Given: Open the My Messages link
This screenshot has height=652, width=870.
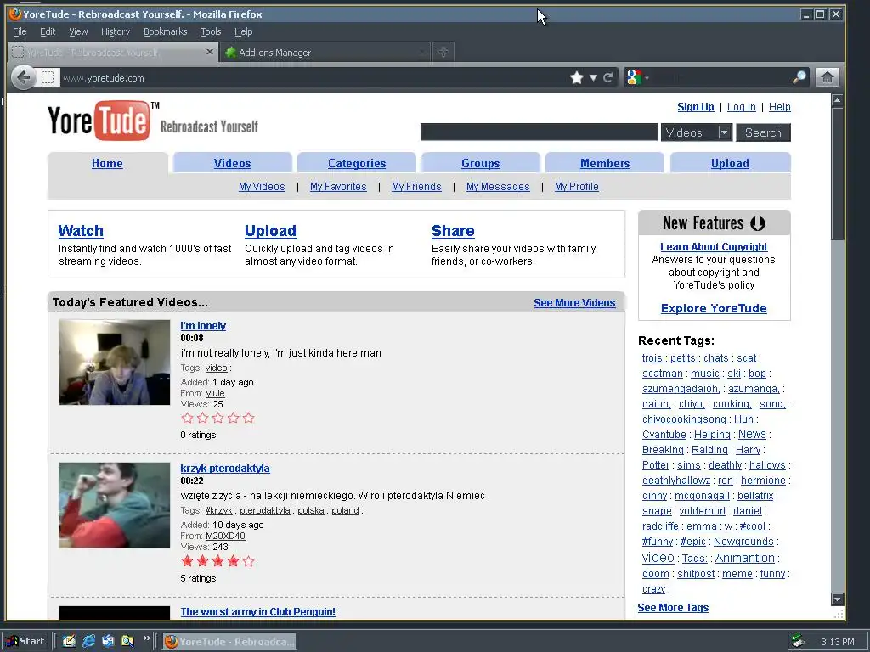Looking at the screenshot, I should pyautogui.click(x=498, y=186).
